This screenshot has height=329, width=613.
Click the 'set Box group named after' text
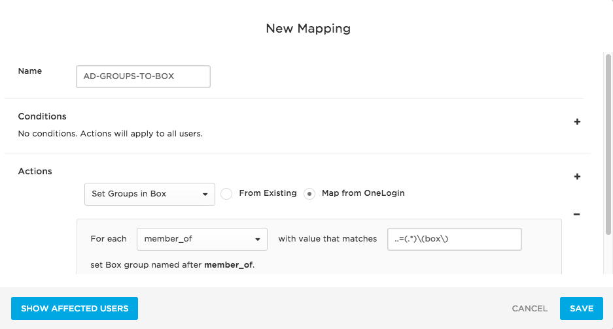(x=146, y=264)
